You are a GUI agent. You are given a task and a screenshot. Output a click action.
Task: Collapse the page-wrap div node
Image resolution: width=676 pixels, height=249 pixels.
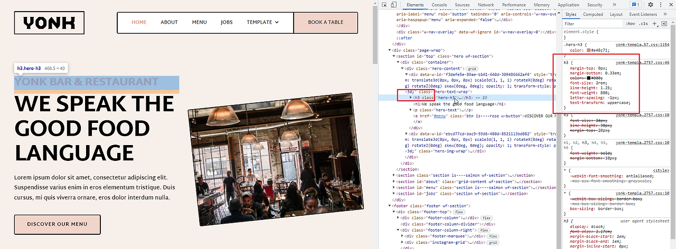pos(389,50)
